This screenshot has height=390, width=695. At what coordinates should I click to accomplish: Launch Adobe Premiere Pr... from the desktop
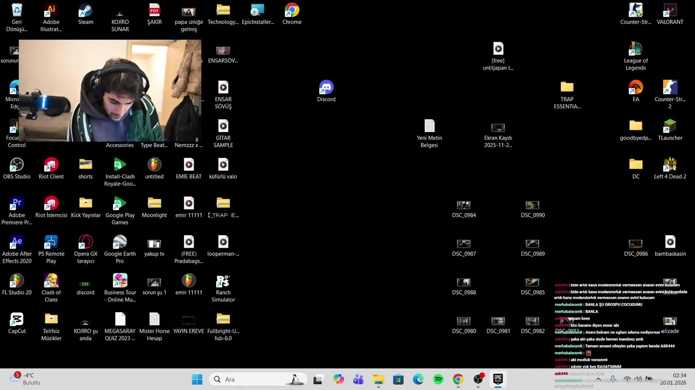point(17,211)
